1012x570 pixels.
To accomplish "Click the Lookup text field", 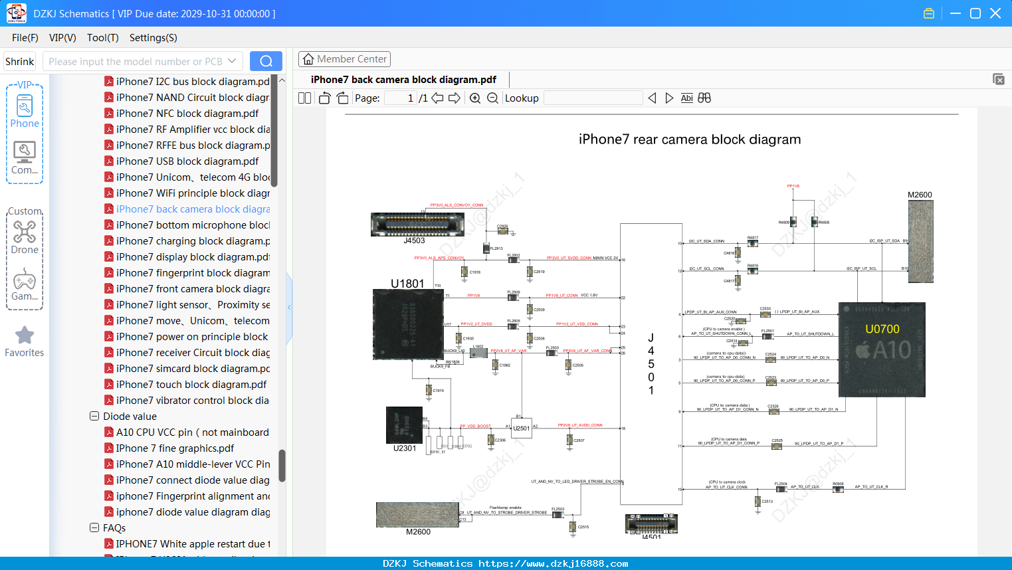I will tap(593, 98).
